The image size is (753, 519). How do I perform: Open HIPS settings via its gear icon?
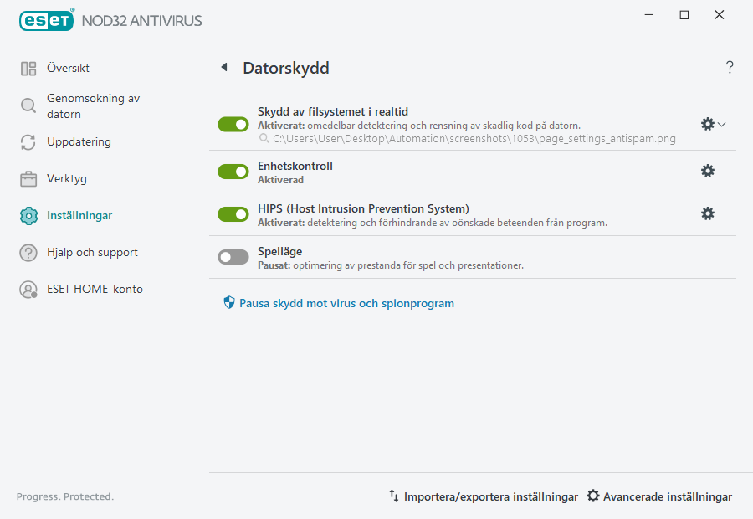pos(708,213)
